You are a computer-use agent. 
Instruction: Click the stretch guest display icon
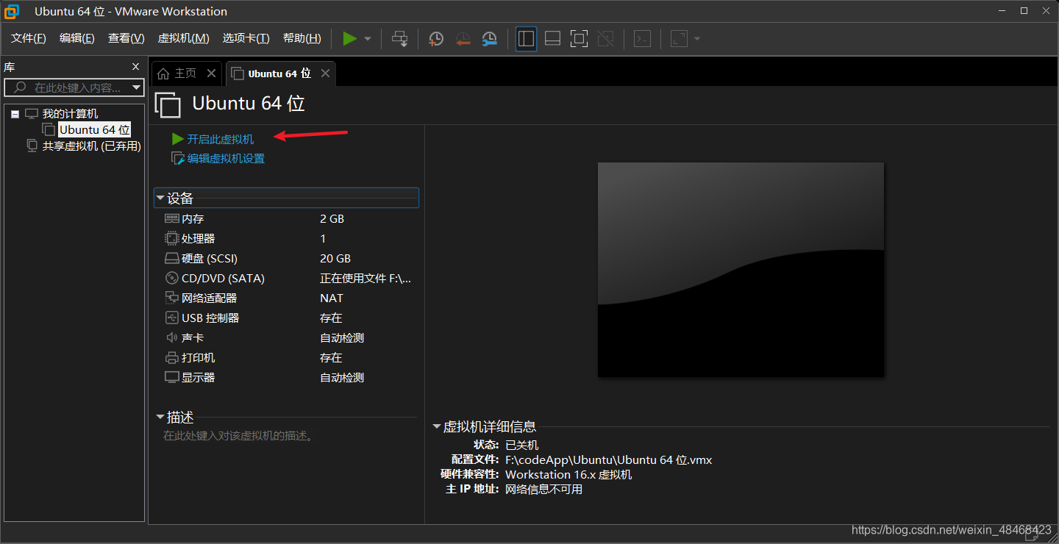pos(679,38)
